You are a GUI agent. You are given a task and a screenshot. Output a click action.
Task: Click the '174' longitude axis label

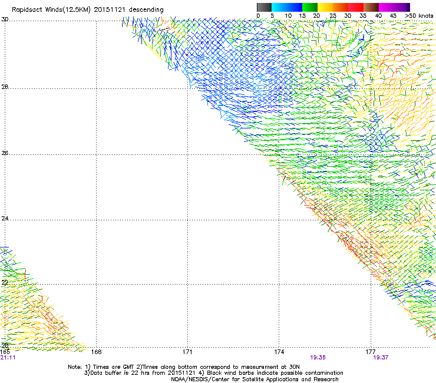pos(279,352)
